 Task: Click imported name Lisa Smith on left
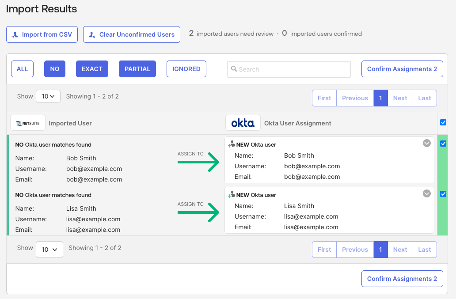coord(81,208)
